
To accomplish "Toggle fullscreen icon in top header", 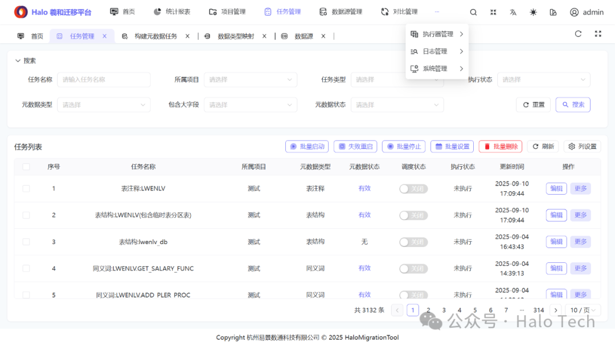I will click(x=493, y=12).
